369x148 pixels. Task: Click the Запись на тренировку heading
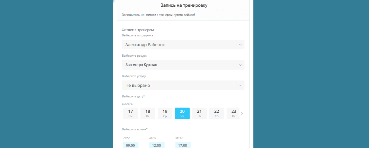[184, 5]
